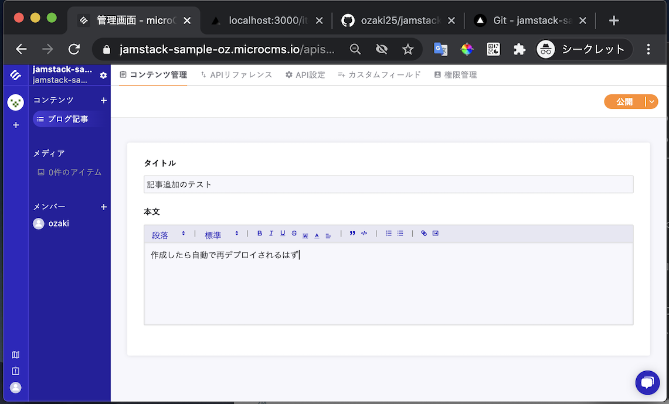Open the QR code extension

[x=493, y=49]
